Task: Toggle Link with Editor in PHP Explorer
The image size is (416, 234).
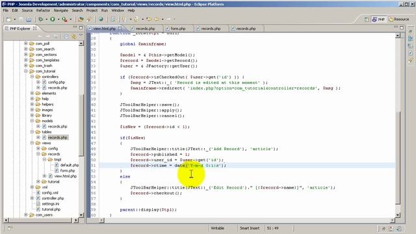Action: [73, 36]
